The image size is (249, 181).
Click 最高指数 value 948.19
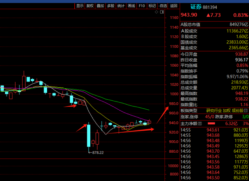click(242, 93)
